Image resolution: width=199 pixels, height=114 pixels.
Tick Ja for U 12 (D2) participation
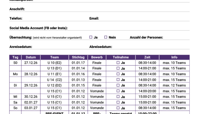click(x=118, y=85)
